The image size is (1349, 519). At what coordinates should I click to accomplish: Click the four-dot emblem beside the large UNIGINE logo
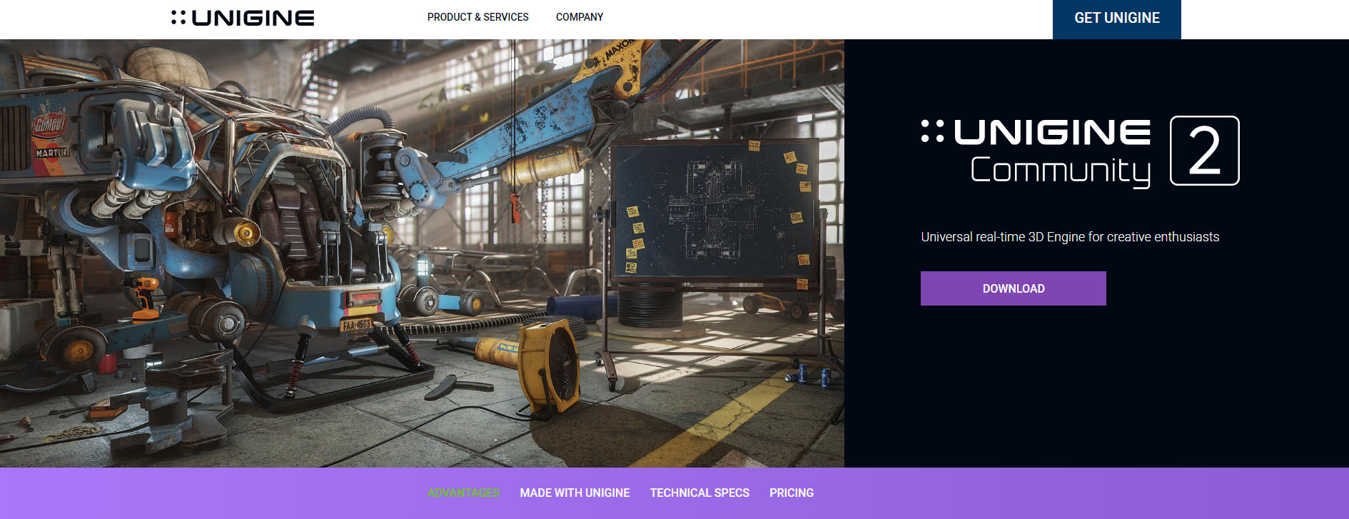tap(932, 131)
